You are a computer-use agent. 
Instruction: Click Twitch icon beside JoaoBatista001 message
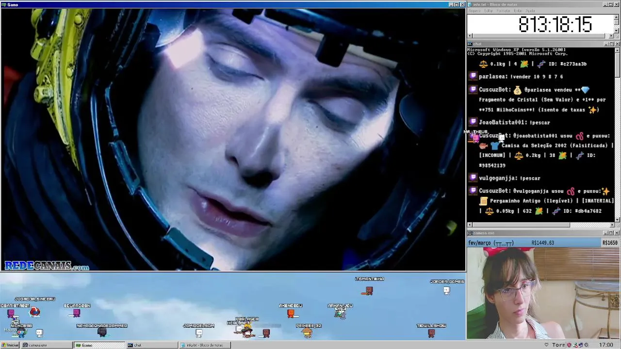(x=473, y=122)
